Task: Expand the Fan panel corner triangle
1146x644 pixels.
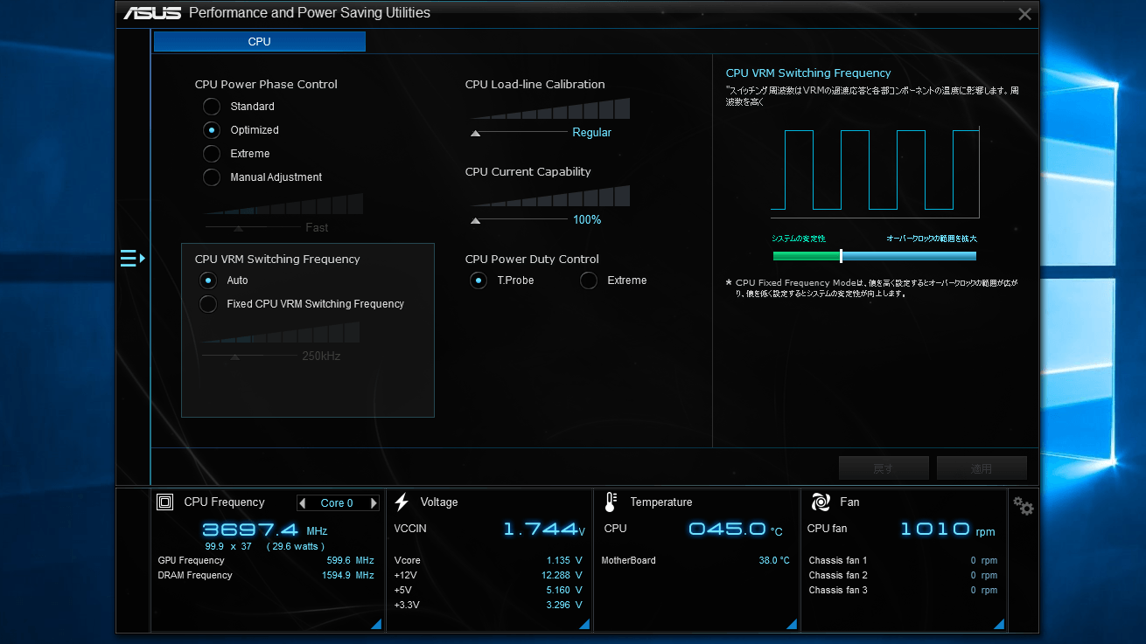Action: pyautogui.click(x=999, y=623)
